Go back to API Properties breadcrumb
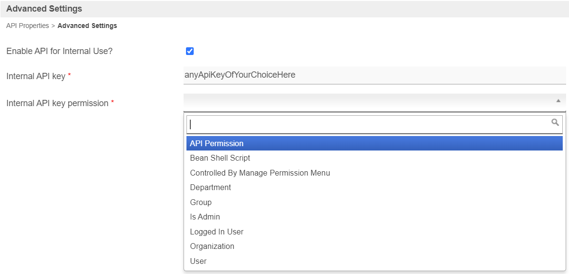This screenshot has width=569, height=274. [27, 26]
